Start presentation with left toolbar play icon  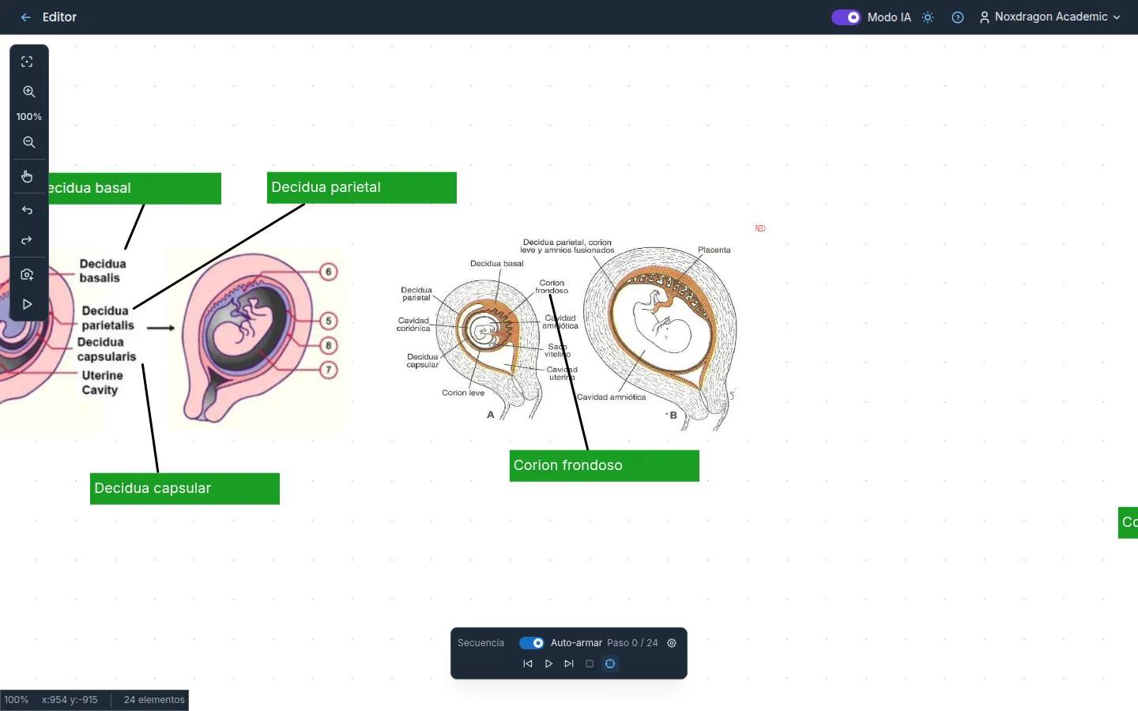(27, 304)
